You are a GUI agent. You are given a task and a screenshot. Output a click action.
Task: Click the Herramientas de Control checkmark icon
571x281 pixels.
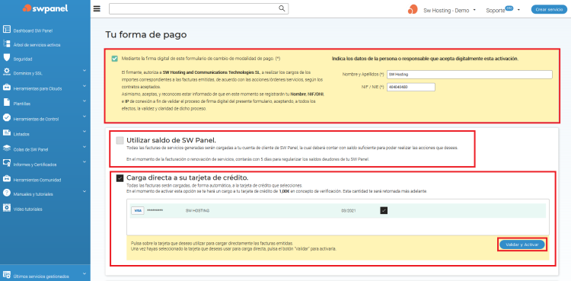[x=7, y=118]
